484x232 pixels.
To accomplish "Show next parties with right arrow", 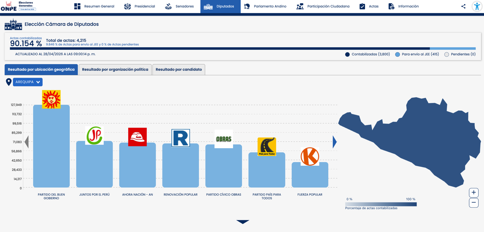I will [334, 142].
